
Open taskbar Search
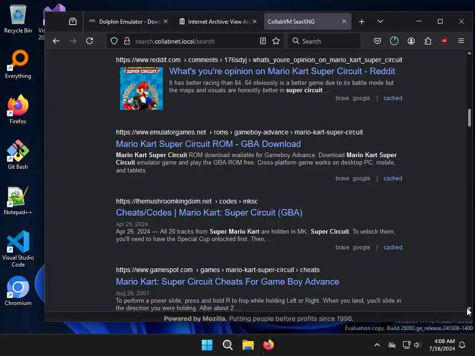(227, 345)
